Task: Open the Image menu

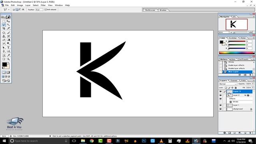Action: [20, 5]
